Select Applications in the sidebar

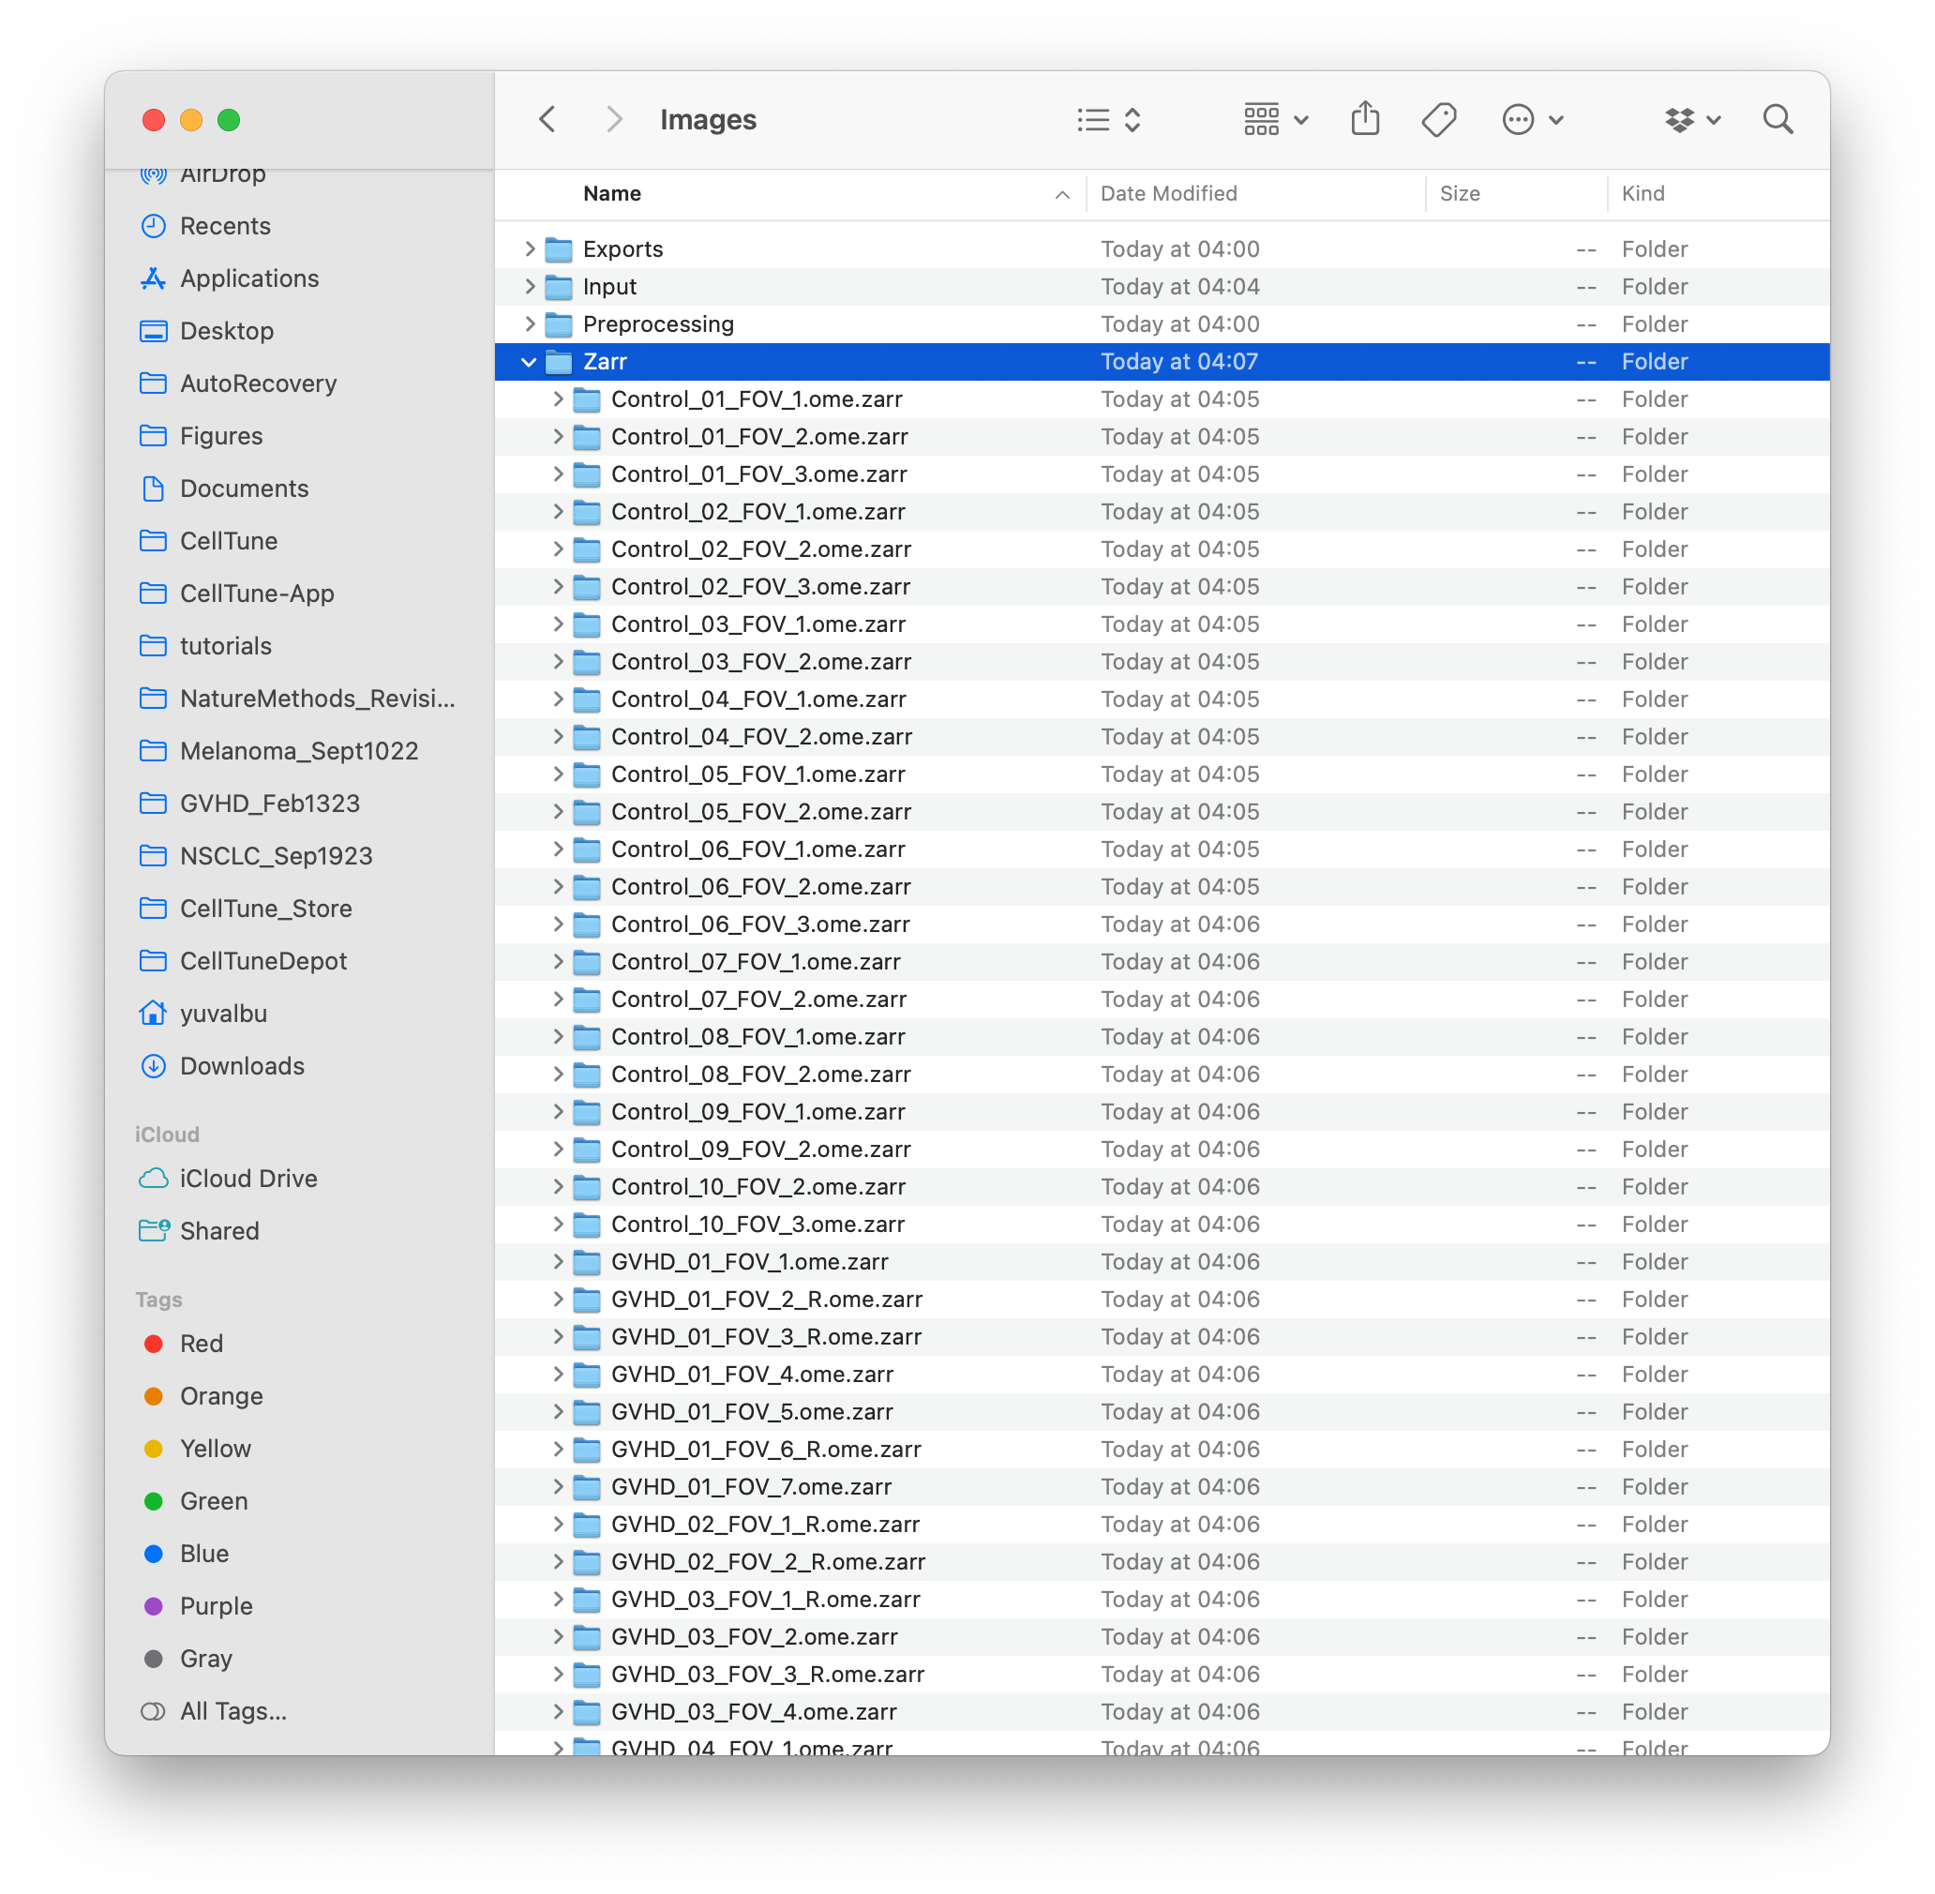point(249,278)
